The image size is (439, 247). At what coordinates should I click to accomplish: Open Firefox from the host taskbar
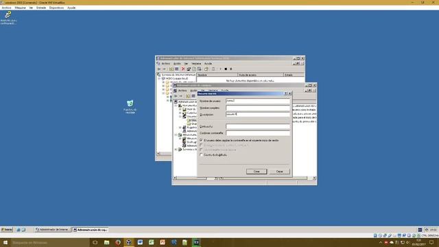[118, 242]
